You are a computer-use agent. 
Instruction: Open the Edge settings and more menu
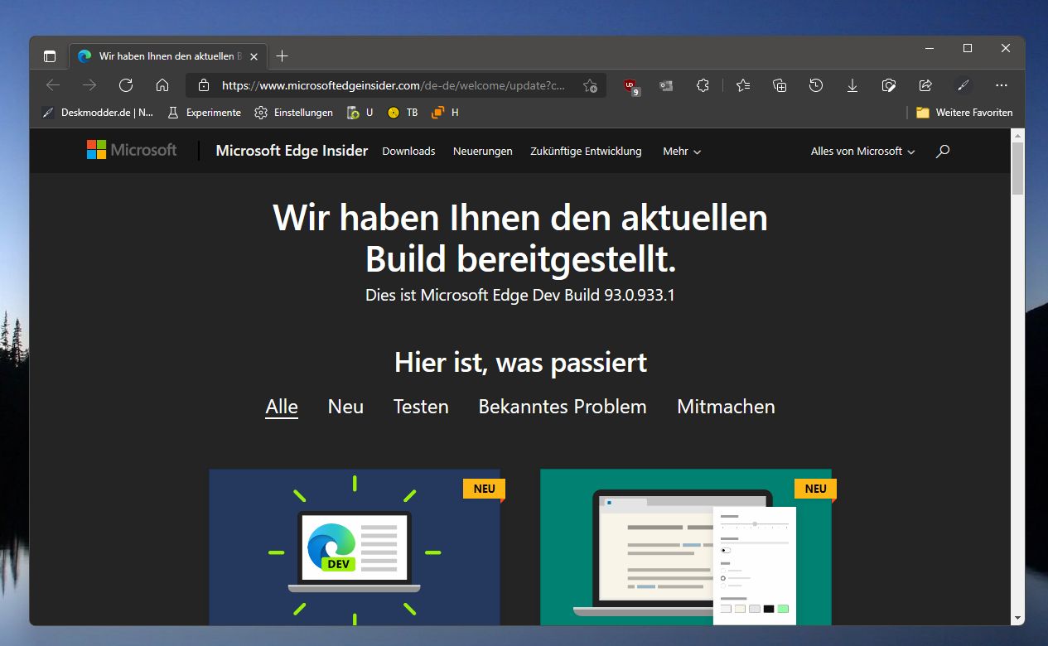(x=1002, y=85)
